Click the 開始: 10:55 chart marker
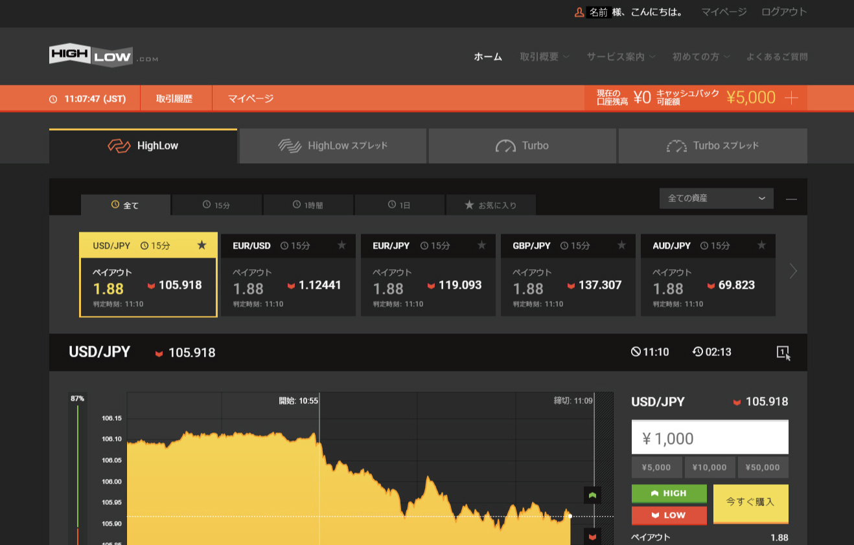Viewport: 854px width, 545px height. (x=298, y=401)
